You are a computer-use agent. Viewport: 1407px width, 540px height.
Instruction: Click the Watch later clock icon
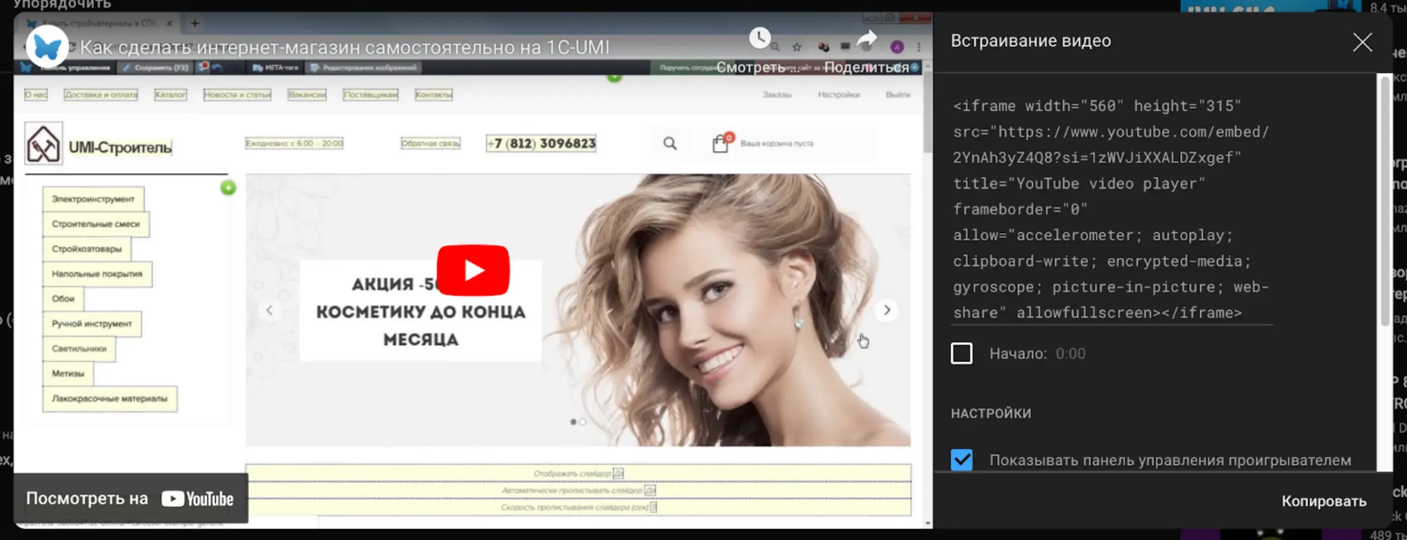click(759, 38)
